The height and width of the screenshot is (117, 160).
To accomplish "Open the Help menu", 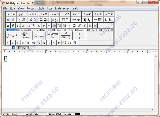I will coord(75,9).
